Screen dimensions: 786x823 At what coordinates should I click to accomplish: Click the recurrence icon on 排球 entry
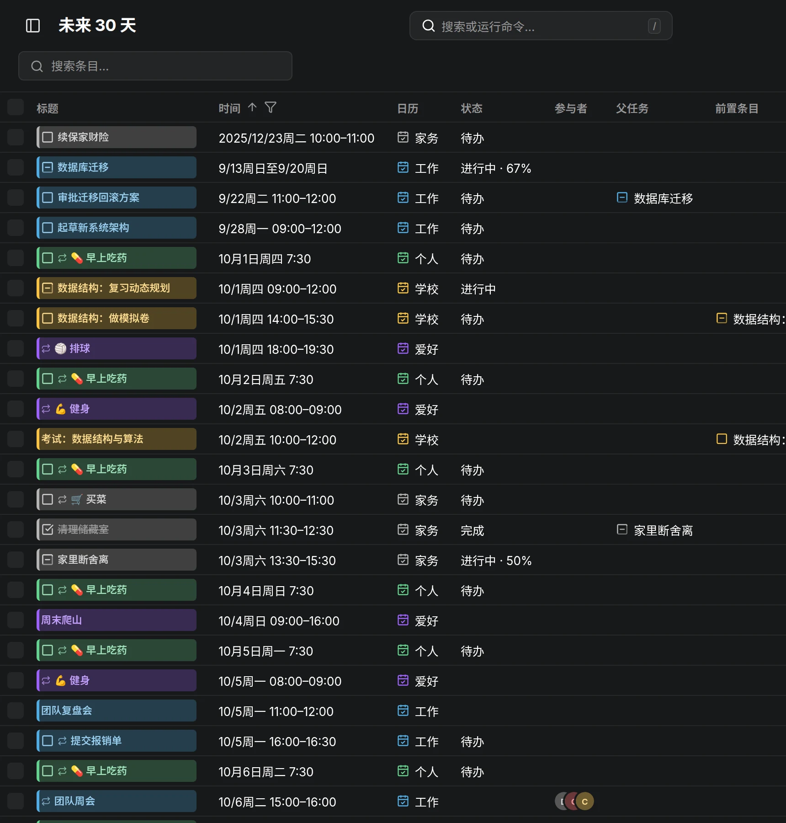(x=46, y=349)
